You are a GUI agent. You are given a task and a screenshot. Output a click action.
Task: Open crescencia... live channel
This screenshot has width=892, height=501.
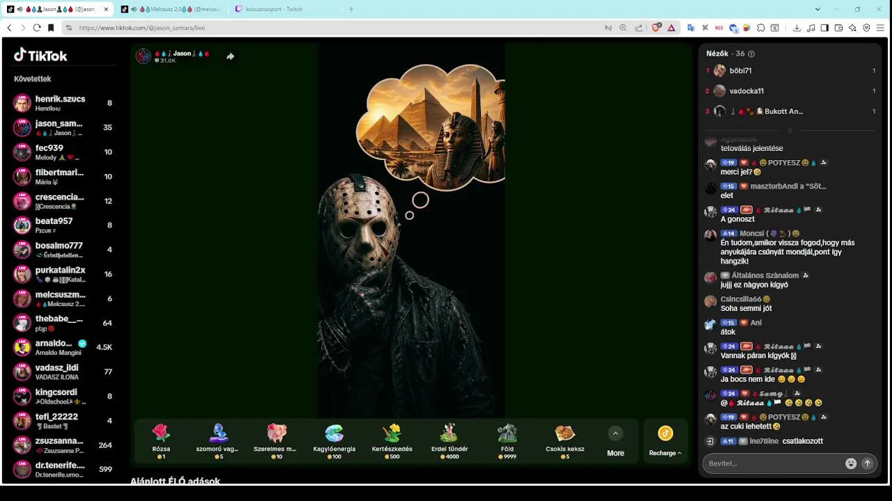(x=64, y=200)
